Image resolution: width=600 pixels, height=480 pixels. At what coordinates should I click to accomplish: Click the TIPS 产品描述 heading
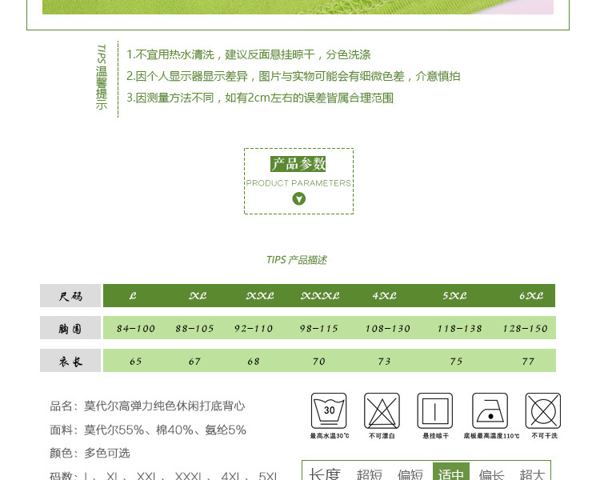pyautogui.click(x=297, y=260)
